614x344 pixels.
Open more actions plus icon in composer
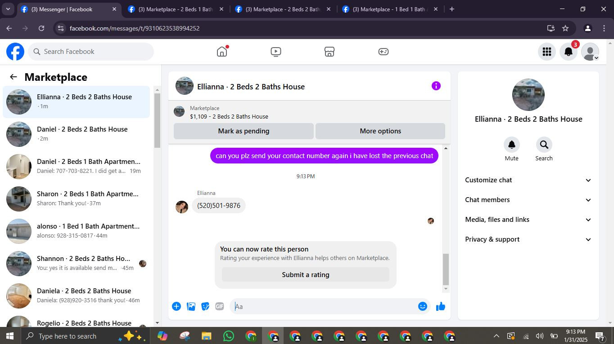click(176, 306)
